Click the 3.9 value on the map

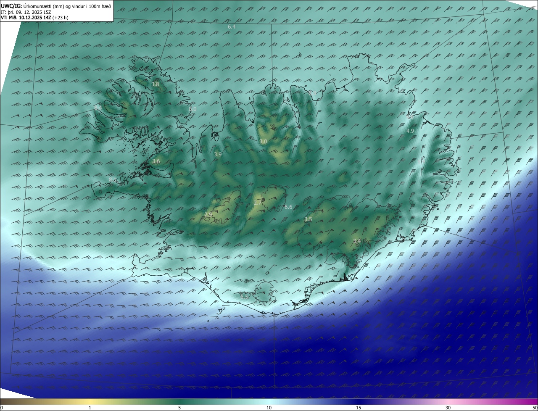[x=218, y=154]
